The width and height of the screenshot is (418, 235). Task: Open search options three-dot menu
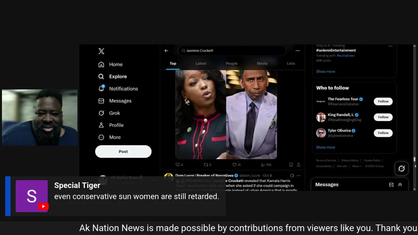[297, 51]
